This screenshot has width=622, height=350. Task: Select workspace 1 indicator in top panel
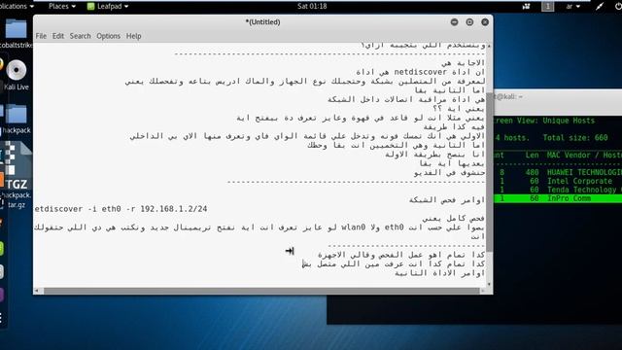pos(548,6)
